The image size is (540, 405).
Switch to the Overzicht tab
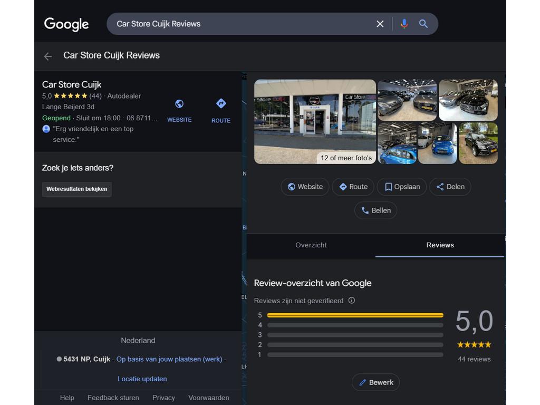(311, 245)
